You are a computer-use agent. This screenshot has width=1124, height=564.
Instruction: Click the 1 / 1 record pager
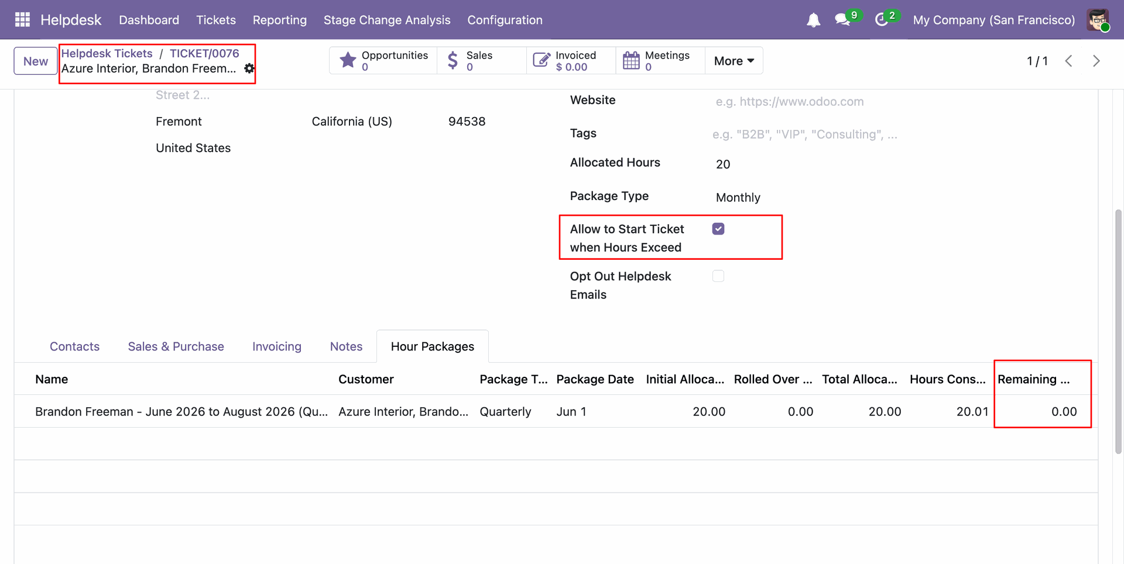(1037, 61)
